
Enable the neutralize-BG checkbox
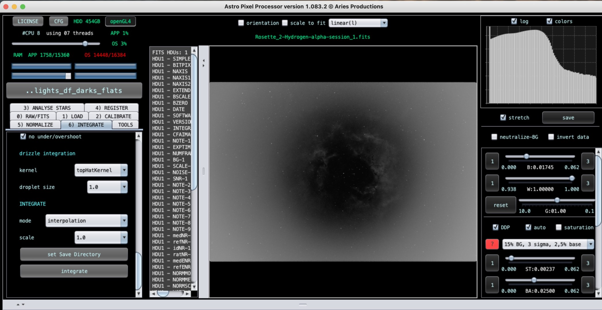(494, 137)
